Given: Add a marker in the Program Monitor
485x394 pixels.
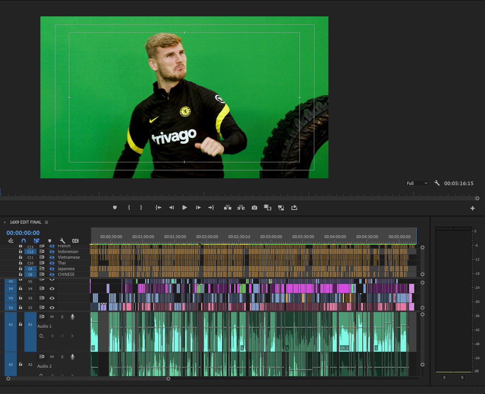Looking at the screenshot, I should (x=115, y=207).
